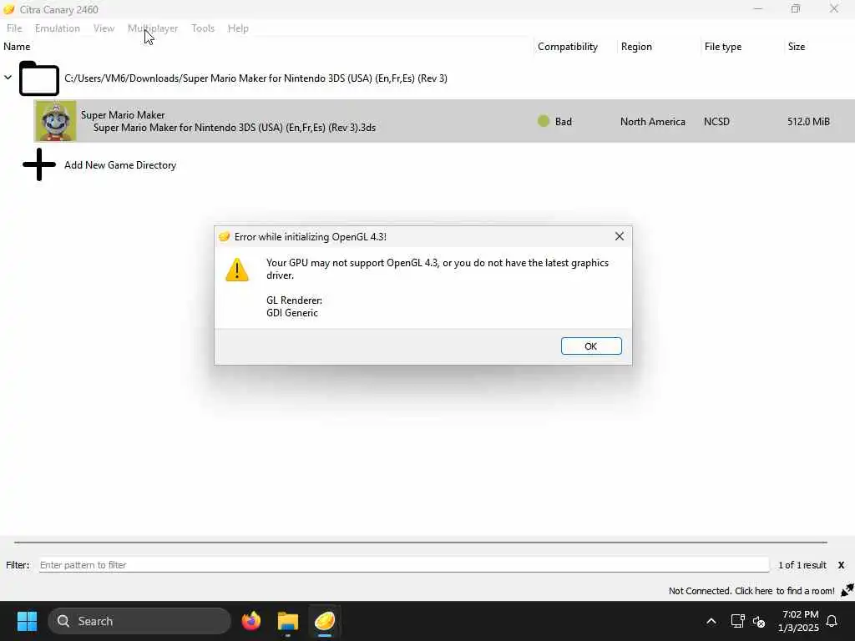Screen dimensions: 855x641
Task: Click the Citra icon in the main title bar
Action: pos(8,9)
